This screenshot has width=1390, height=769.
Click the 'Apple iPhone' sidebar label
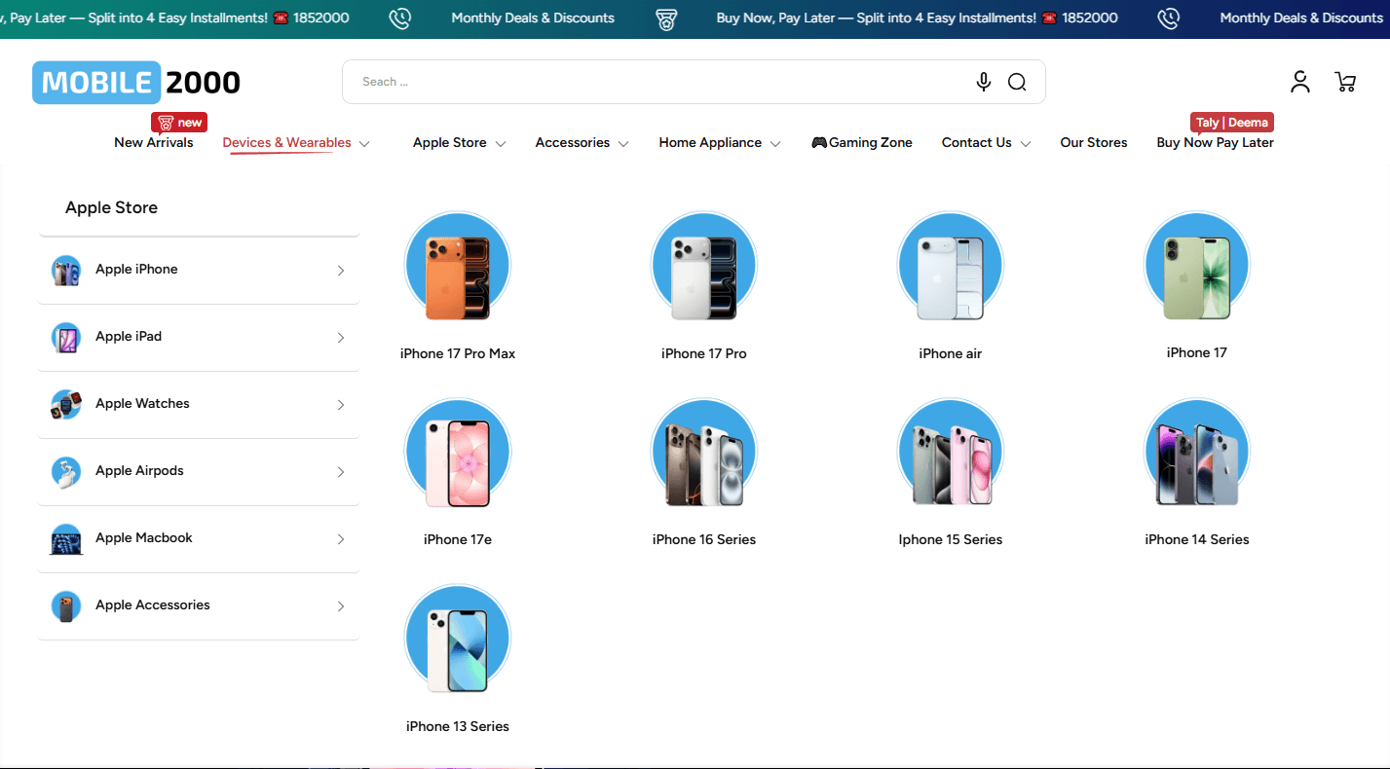[136, 270]
